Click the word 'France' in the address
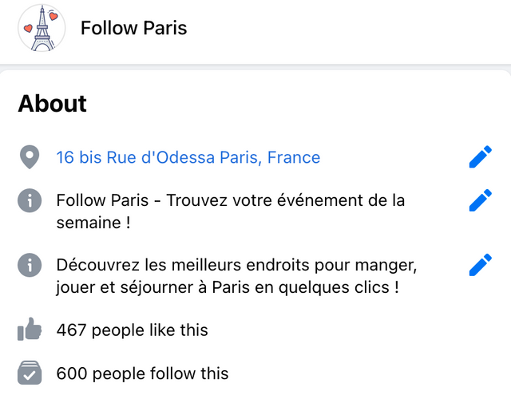This screenshot has height=395, width=511. (x=294, y=157)
